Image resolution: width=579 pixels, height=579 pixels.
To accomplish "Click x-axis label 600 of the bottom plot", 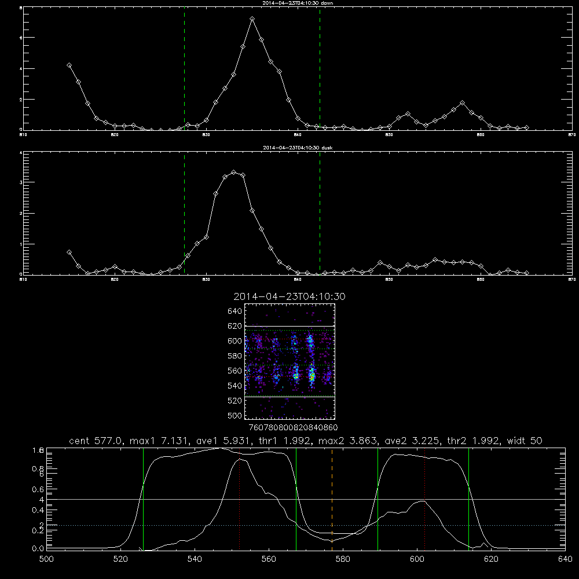I will tap(417, 559).
